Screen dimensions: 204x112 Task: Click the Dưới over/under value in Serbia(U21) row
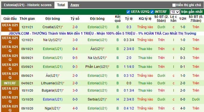pos(161,99)
